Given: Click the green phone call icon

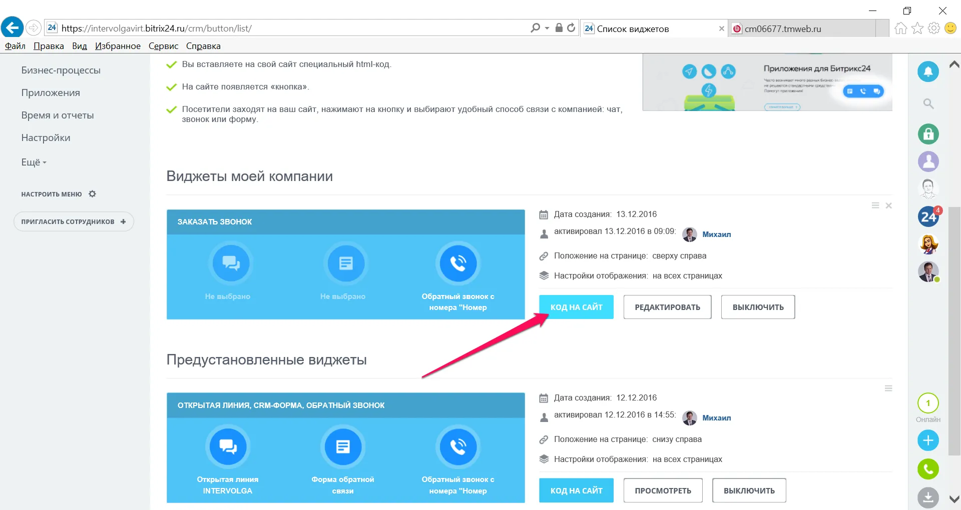Looking at the screenshot, I should tap(928, 469).
